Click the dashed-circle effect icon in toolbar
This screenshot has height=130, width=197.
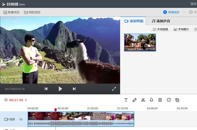tap(169, 100)
